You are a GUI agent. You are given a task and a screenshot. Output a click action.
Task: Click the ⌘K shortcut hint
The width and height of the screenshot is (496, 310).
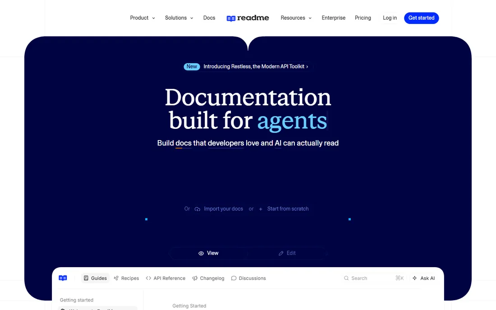click(400, 278)
